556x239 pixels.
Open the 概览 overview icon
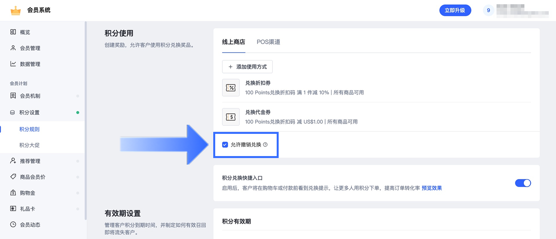coord(13,32)
